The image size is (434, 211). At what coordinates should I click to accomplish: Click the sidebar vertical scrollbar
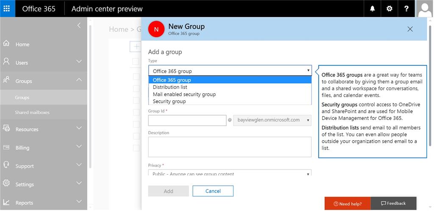90,97
